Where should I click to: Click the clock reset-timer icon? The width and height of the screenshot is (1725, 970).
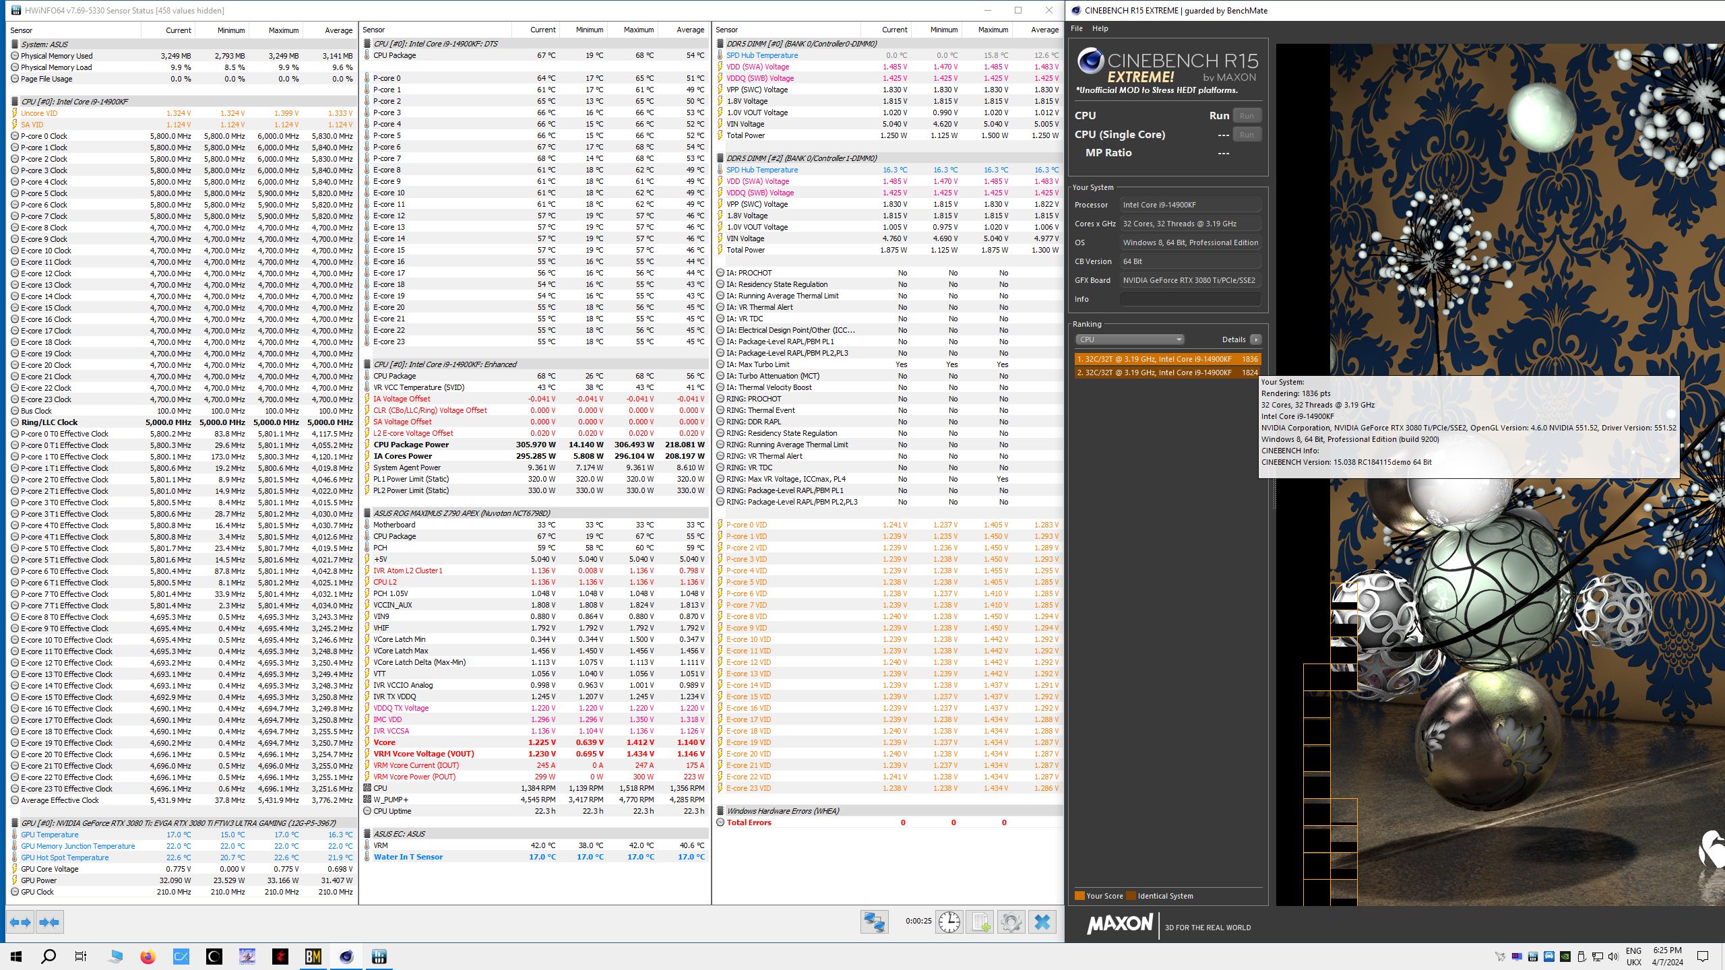click(x=949, y=922)
